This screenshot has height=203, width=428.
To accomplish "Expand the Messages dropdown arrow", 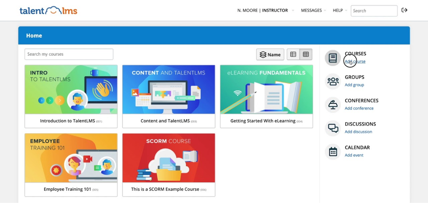I will tap(325, 11).
